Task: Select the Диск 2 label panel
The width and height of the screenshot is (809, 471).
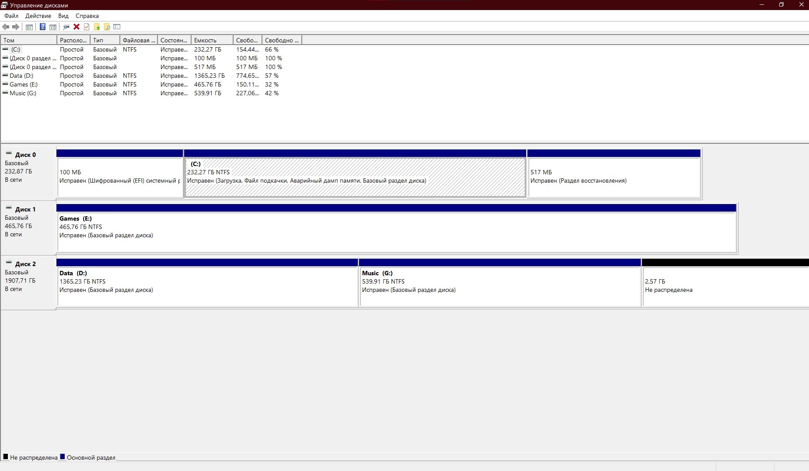Action: click(x=28, y=282)
